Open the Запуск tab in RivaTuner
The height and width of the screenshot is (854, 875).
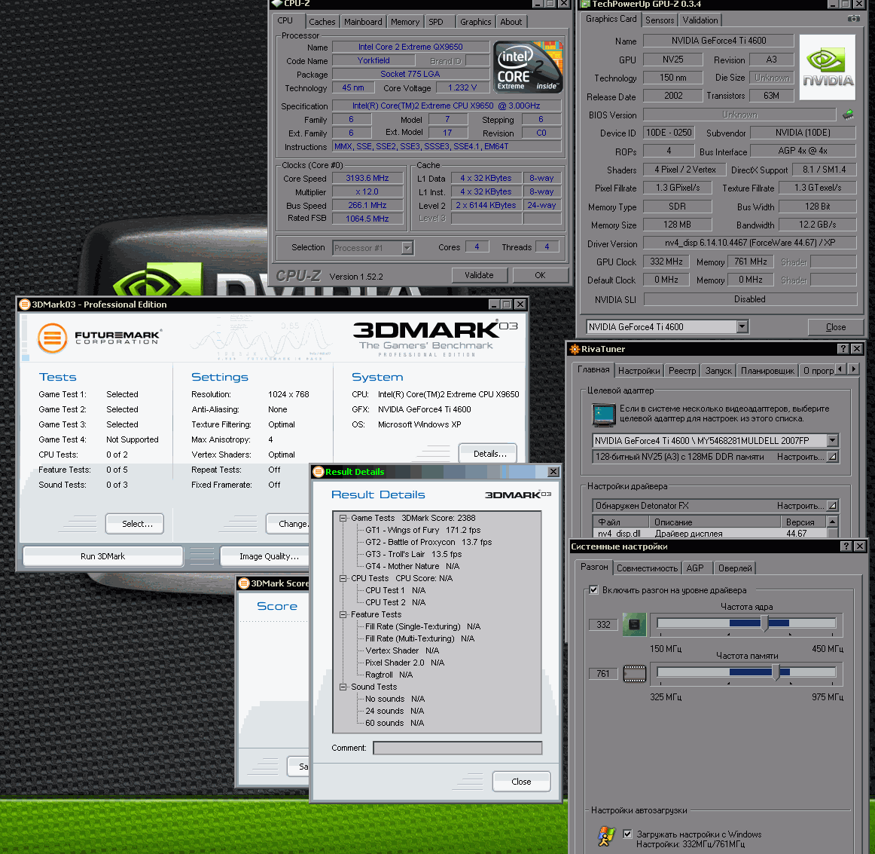[718, 371]
